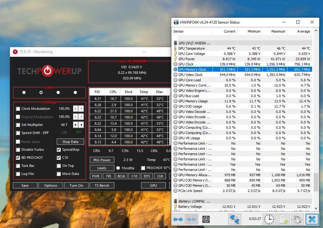Click ThrottleStop red T title bar icon
This screenshot has height=228, width=323.
pyautogui.click(x=15, y=52)
